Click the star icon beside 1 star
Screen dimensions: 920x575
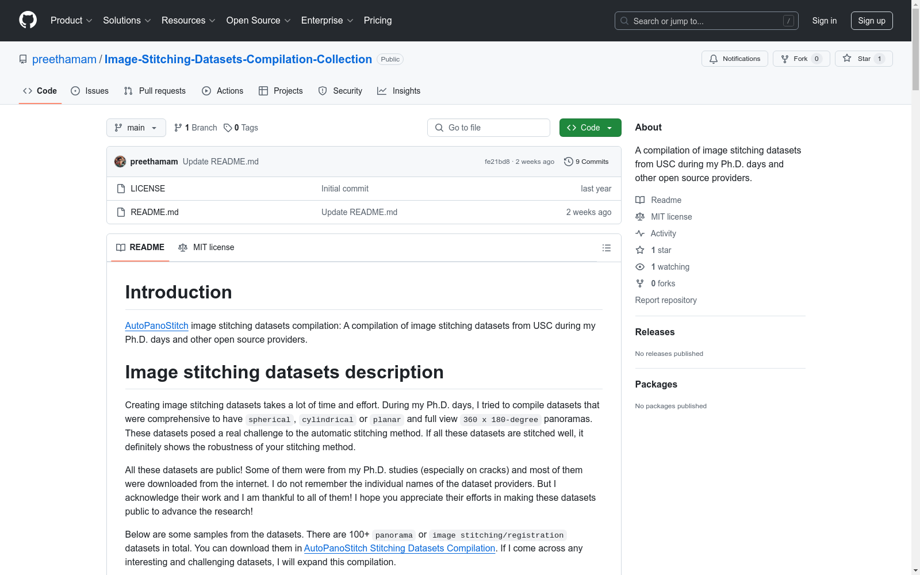click(x=640, y=250)
